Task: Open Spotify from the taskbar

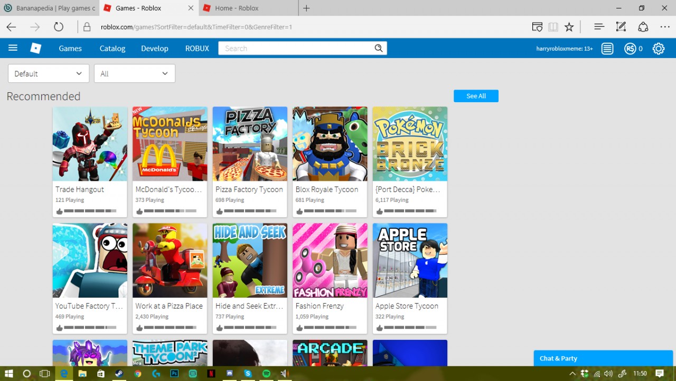Action: pyautogui.click(x=266, y=374)
